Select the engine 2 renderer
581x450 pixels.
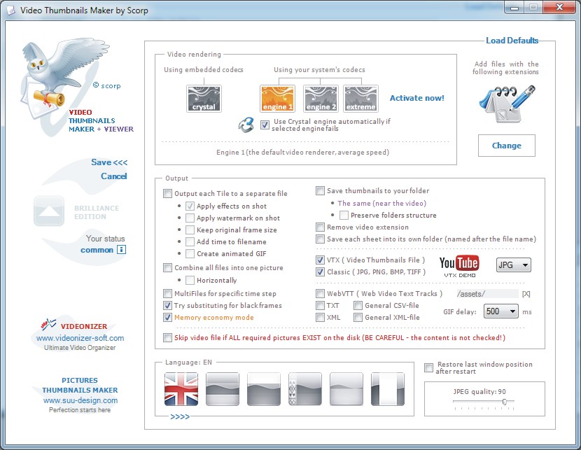[321, 99]
